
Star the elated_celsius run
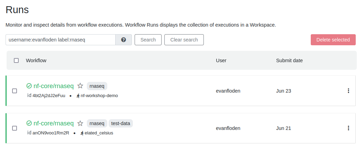coord(80,123)
